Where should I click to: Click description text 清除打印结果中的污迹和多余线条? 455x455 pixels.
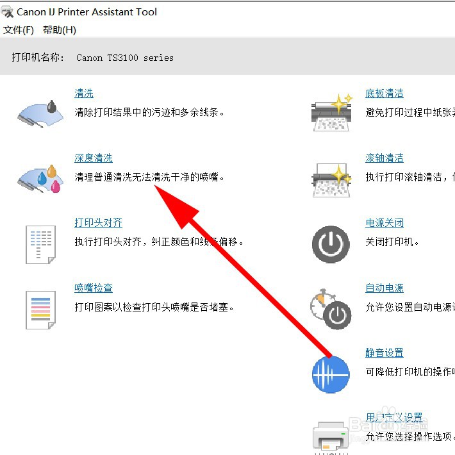click(149, 112)
